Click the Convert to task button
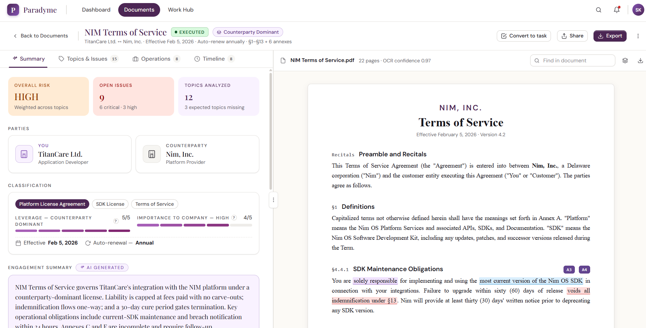646x328 pixels. coord(524,36)
